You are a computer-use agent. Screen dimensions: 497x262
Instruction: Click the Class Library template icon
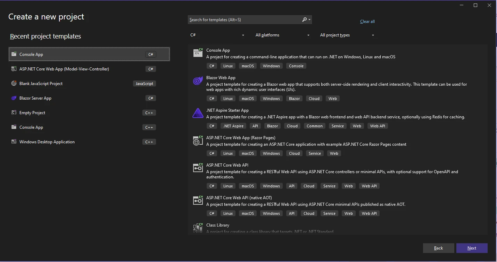[x=198, y=228]
